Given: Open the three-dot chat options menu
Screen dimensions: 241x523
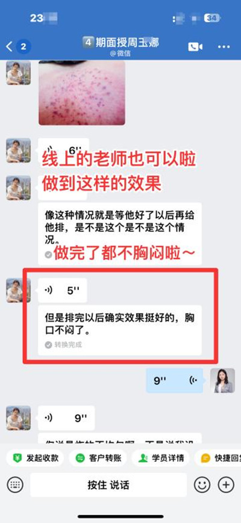Looking at the screenshot, I should tap(224, 47).
